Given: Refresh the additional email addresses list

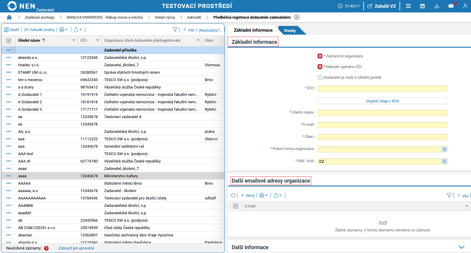Looking at the screenshot, I should tap(233, 195).
